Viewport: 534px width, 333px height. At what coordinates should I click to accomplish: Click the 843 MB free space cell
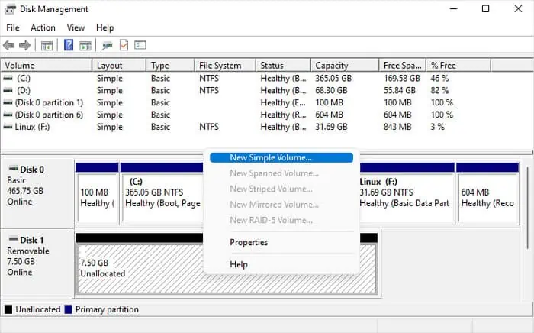tap(397, 127)
